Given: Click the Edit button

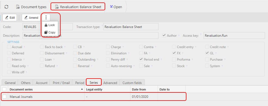Looking at the screenshot, I should [10, 18].
